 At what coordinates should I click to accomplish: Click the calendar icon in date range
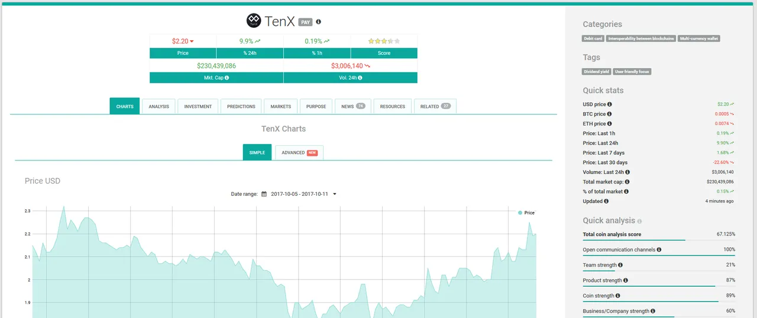(264, 194)
